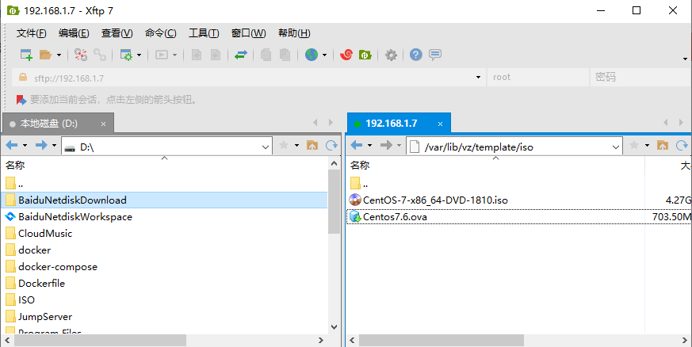Go back in the local pane
Image resolution: width=692 pixels, height=347 pixels.
coord(13,145)
